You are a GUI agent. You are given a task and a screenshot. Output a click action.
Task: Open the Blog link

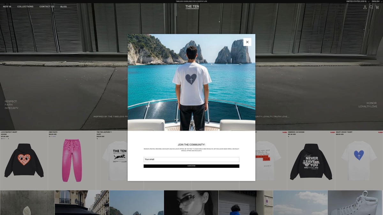point(64,7)
